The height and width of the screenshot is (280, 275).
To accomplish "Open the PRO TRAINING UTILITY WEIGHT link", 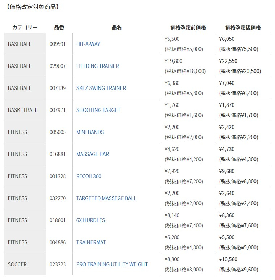I will 112,264.
